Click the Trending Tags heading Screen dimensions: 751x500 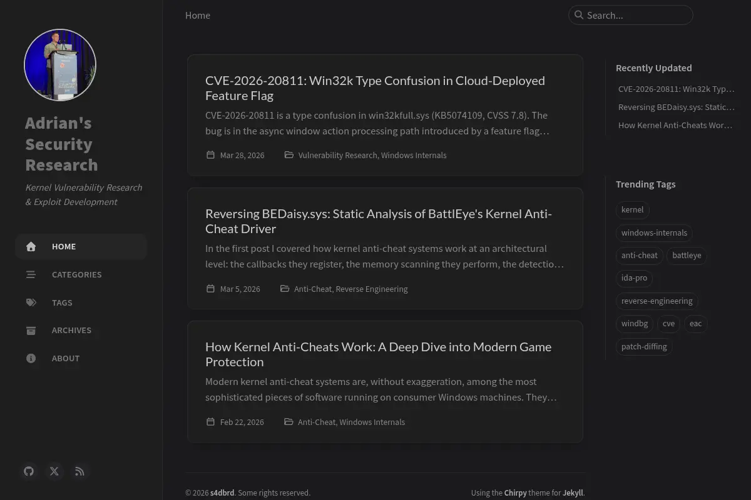click(645, 184)
